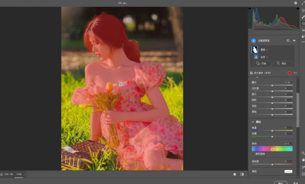Click the rainbow hue slider strip
This screenshot has height=184, width=305.
272,149
